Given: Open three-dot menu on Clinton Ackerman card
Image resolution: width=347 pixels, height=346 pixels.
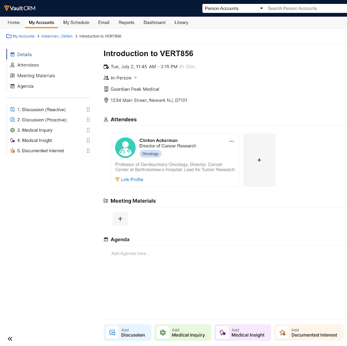Looking at the screenshot, I should click(x=231, y=141).
